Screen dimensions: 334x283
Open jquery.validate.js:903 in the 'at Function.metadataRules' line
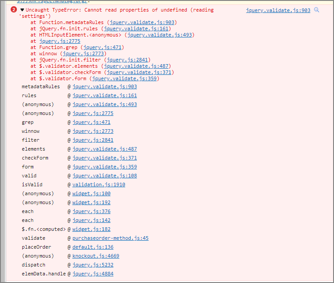pos(142,22)
